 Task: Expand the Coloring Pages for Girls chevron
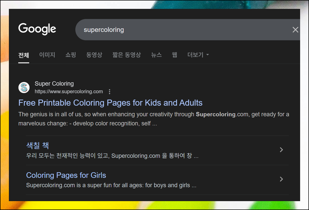click(x=281, y=179)
